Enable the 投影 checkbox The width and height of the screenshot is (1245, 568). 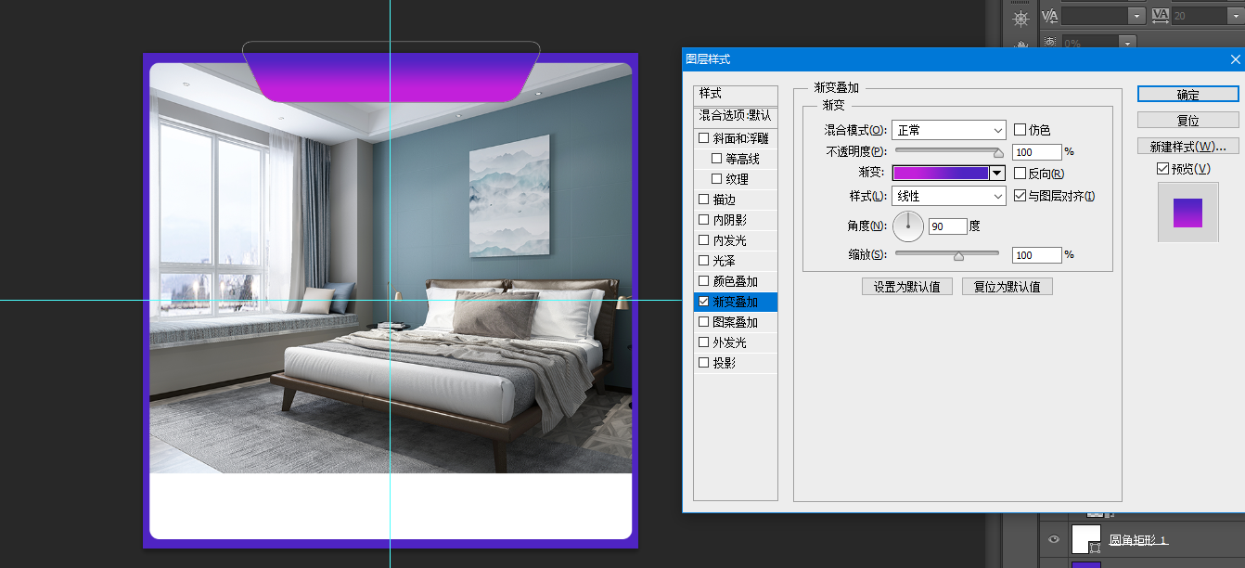[703, 363]
